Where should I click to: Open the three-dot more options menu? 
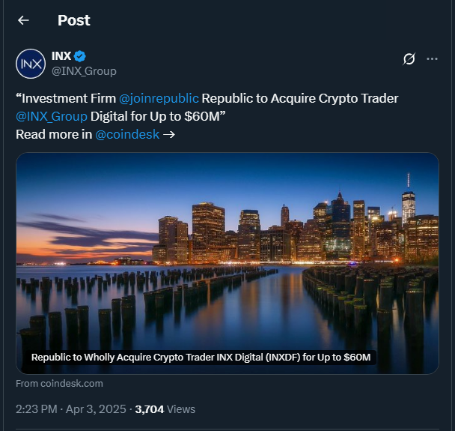click(x=432, y=59)
